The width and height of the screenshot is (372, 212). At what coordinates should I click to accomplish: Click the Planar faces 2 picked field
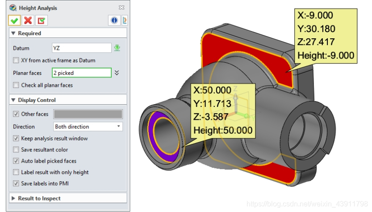coord(82,73)
